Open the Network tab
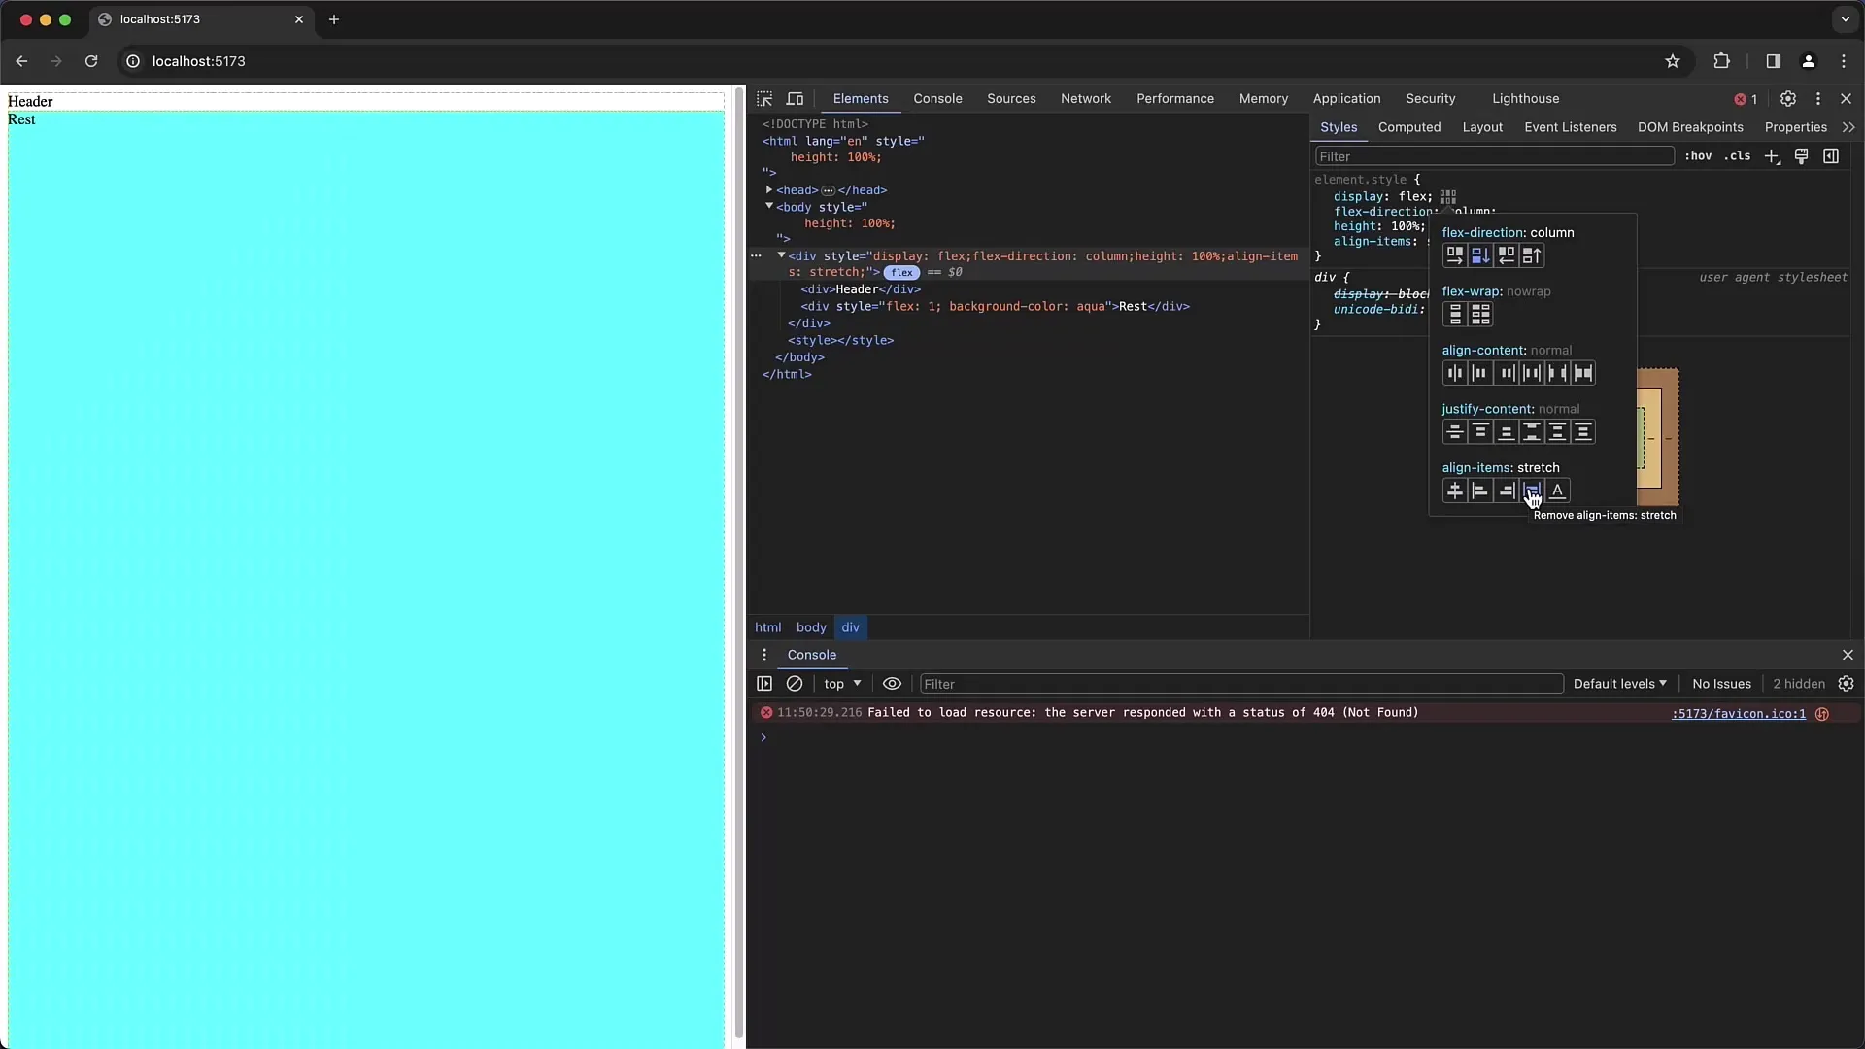Image resolution: width=1865 pixels, height=1049 pixels. pos(1086,99)
